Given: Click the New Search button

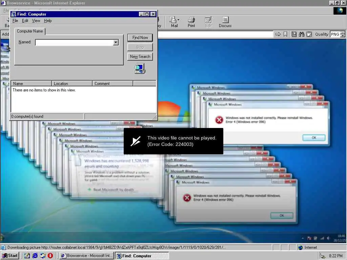Looking at the screenshot, I should pos(140,57).
